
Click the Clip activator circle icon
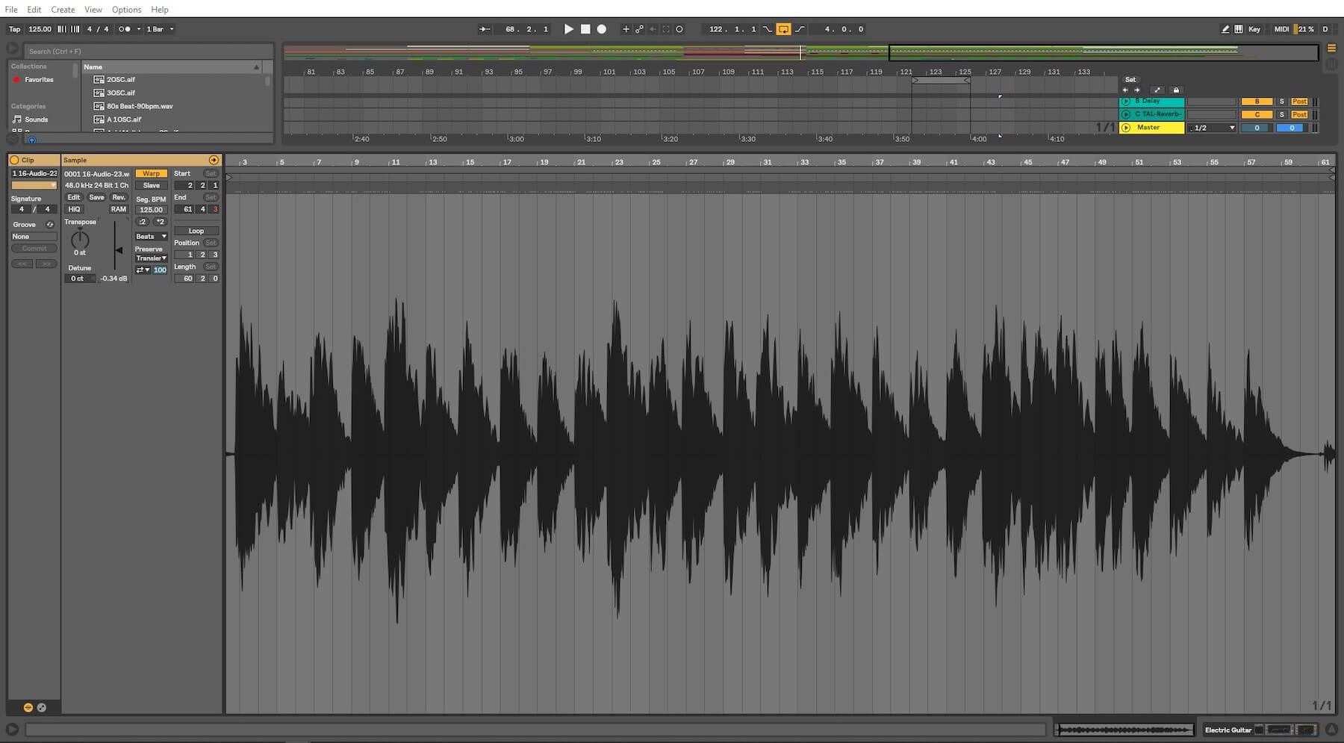14,160
